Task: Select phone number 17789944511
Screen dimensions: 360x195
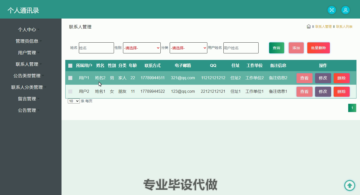Action: point(153,78)
